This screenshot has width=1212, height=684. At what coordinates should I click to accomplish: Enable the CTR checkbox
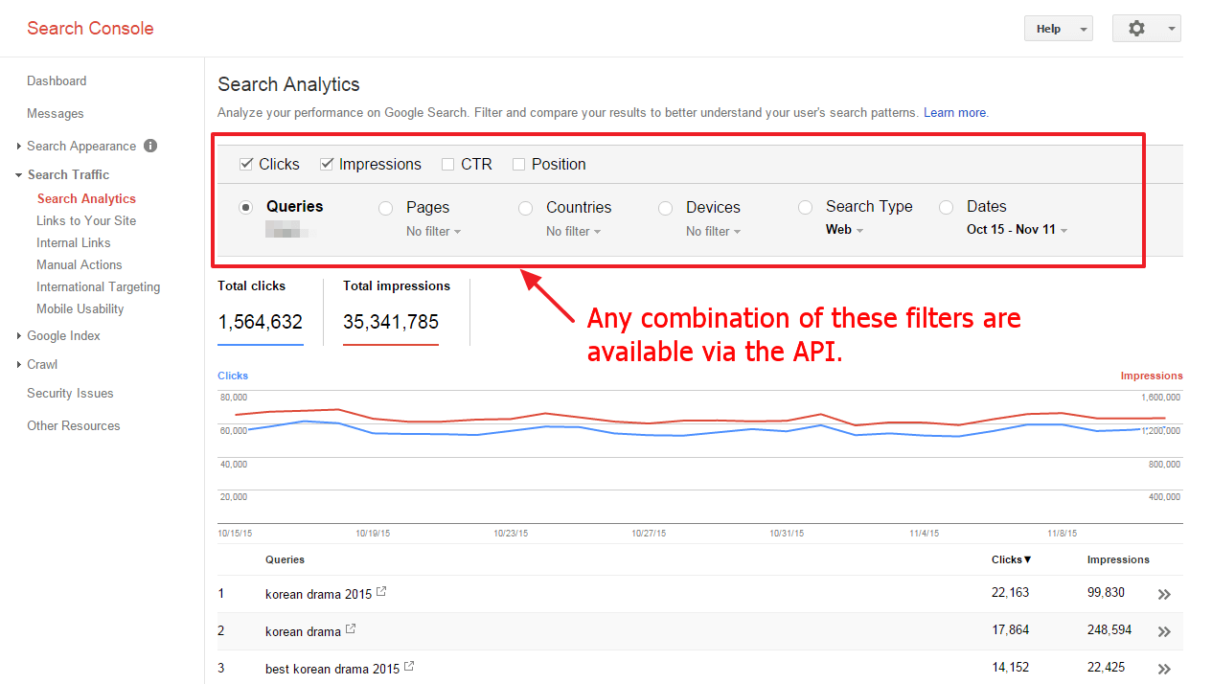(447, 165)
